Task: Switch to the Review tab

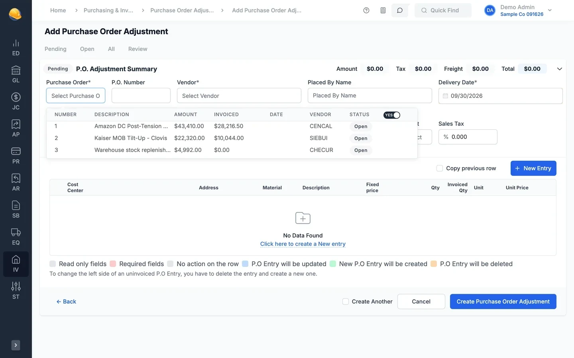Action: [138, 49]
